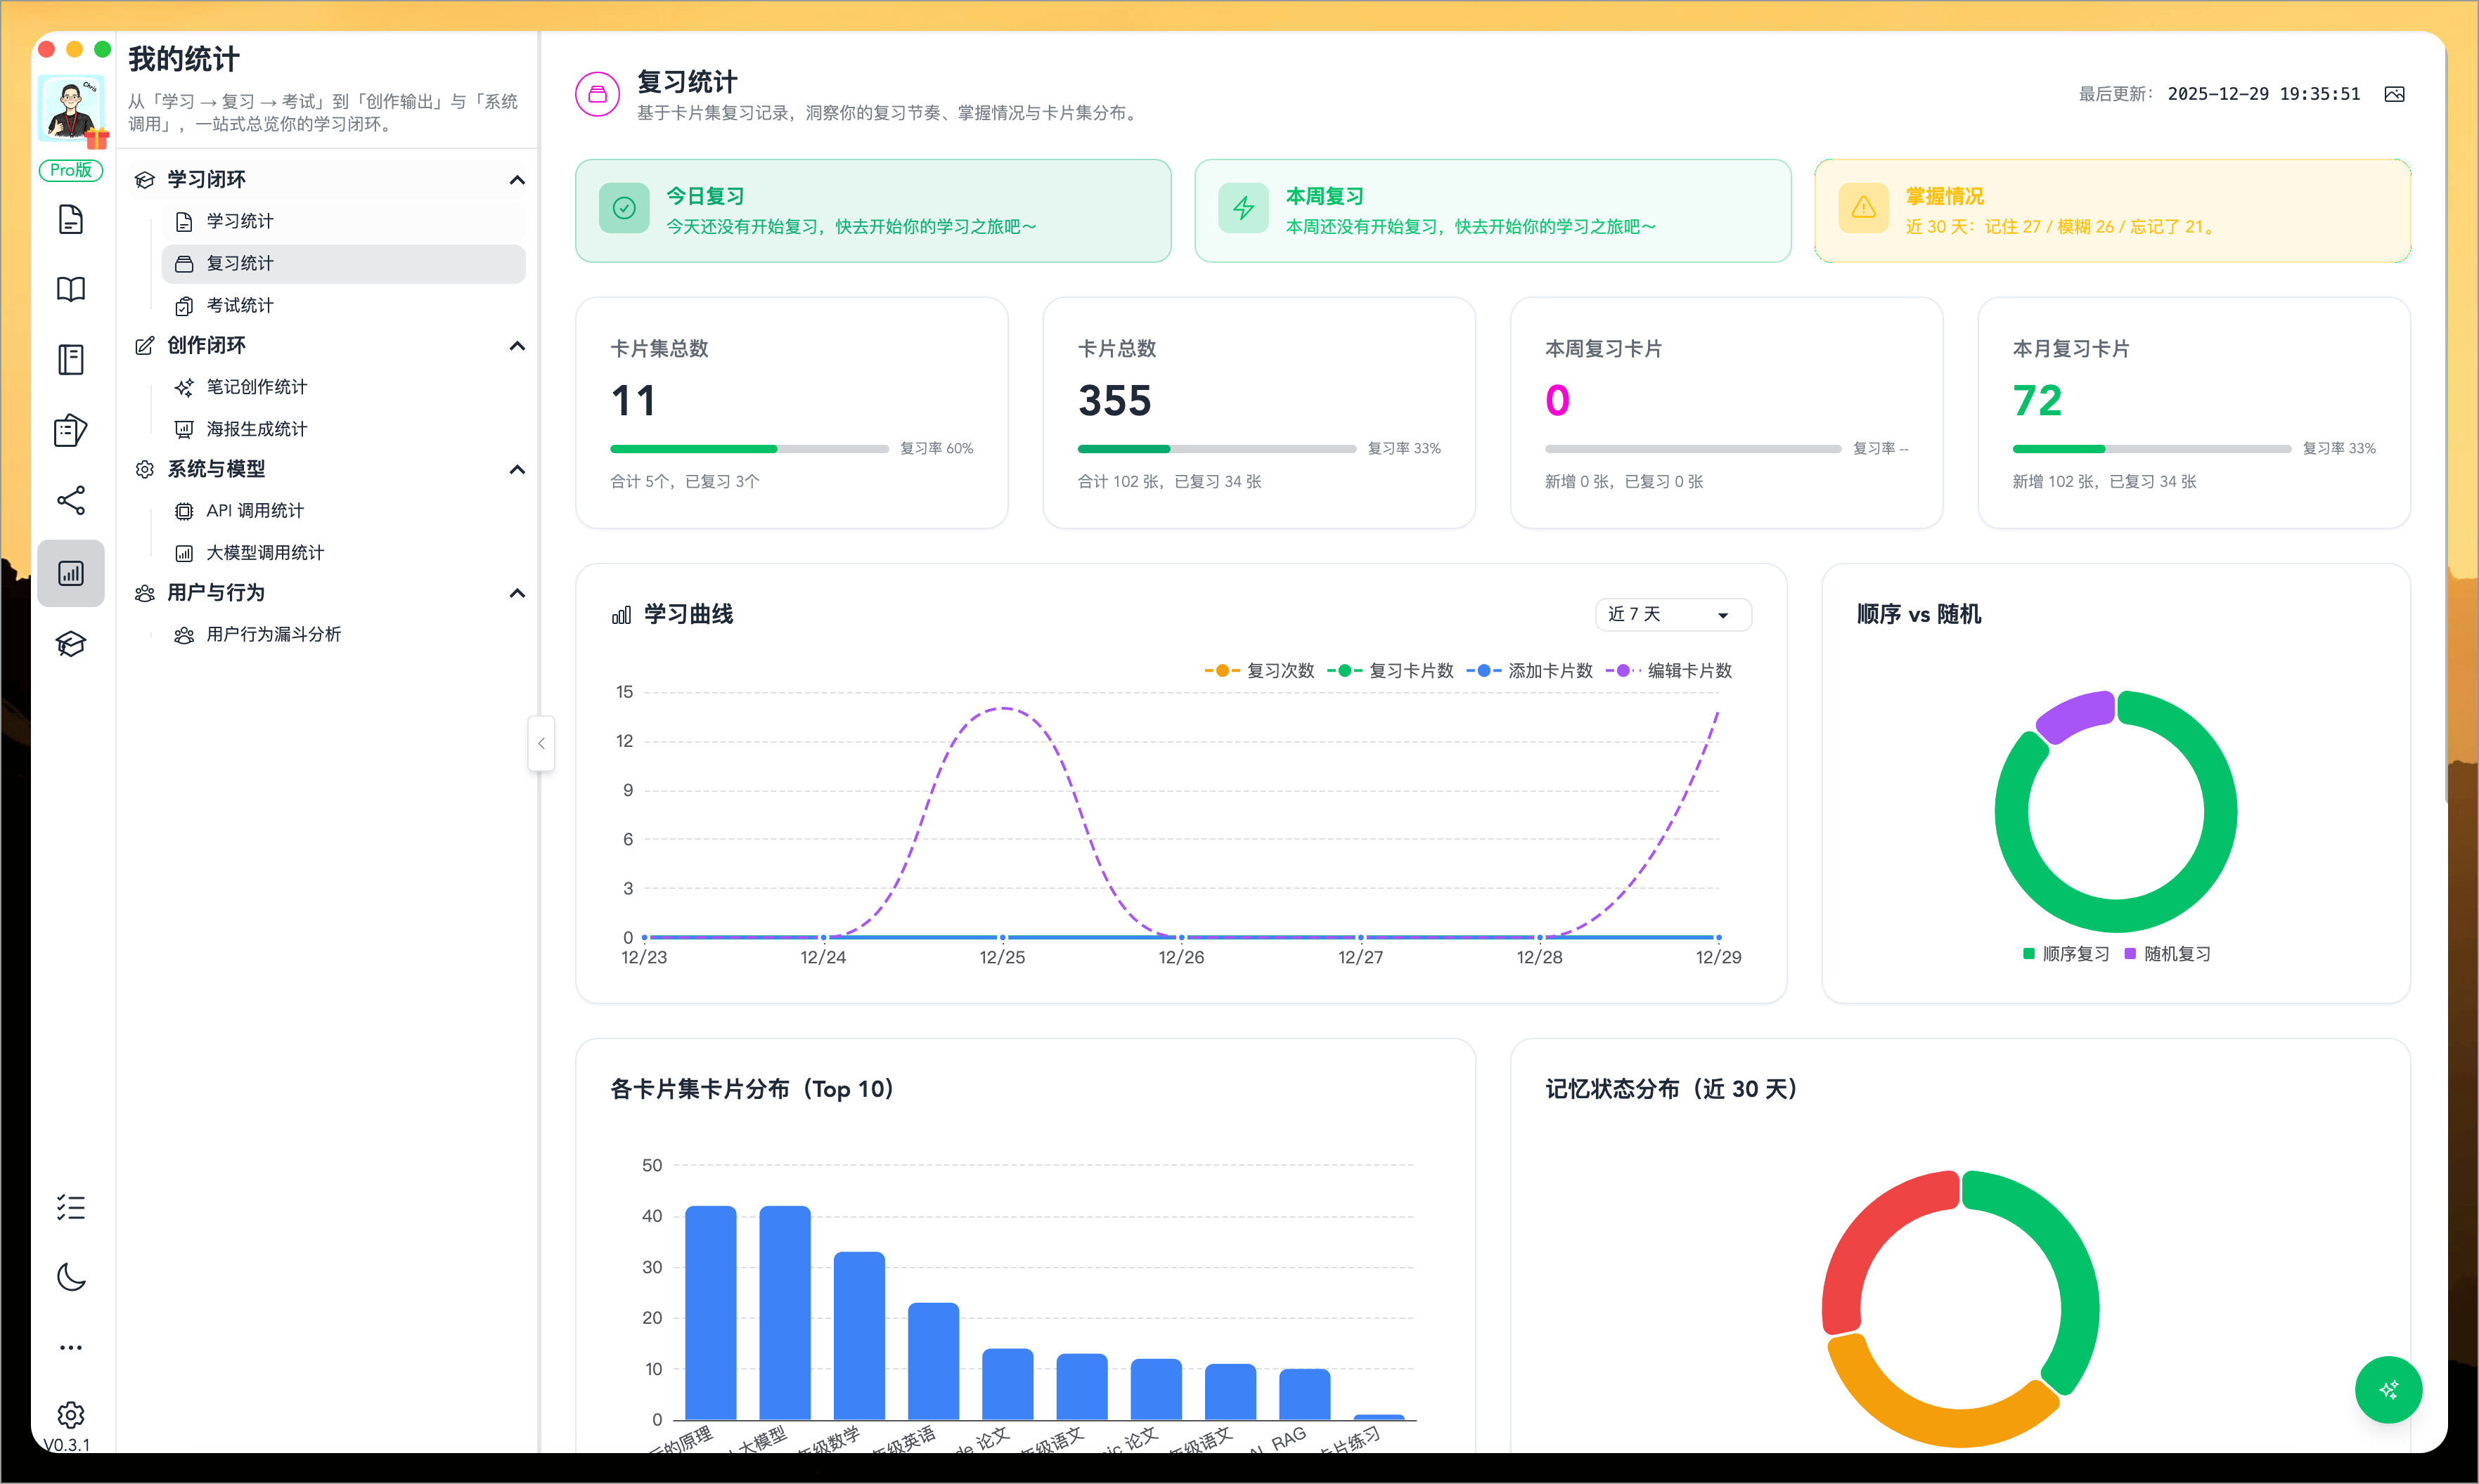Viewport: 2479px width, 1484px height.
Task: Open the graduation cap icon in sidebar
Action: [x=70, y=644]
